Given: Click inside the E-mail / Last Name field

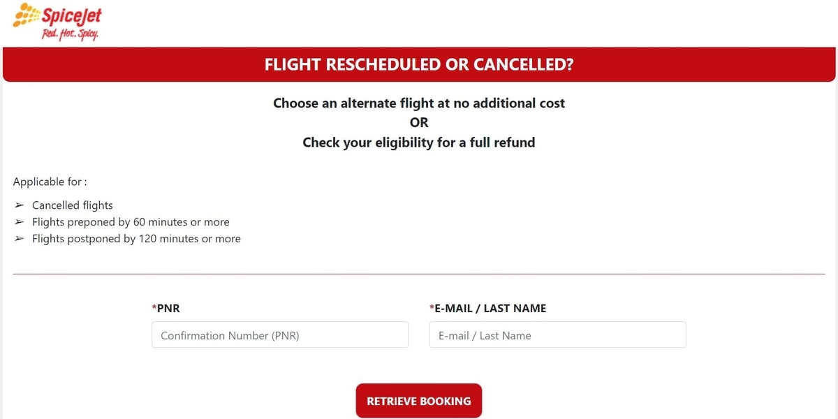Looking at the screenshot, I should (557, 335).
